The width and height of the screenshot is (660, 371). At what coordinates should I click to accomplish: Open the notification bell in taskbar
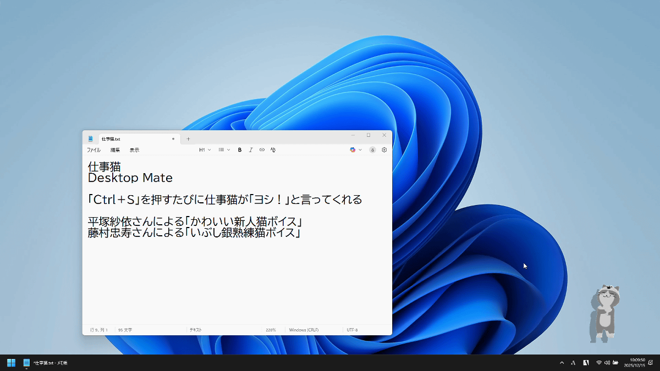pyautogui.click(x=651, y=363)
